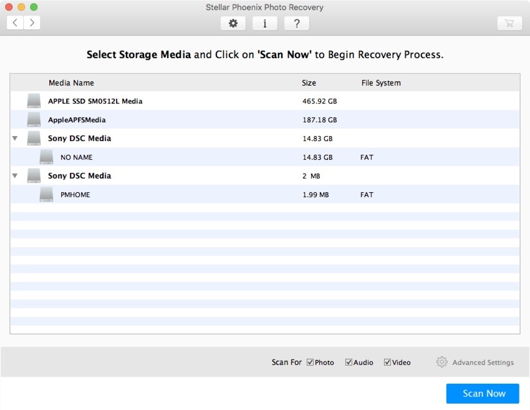Click the FAT file system in the PMHOME row
This screenshot has width=530, height=410.
pyautogui.click(x=367, y=195)
